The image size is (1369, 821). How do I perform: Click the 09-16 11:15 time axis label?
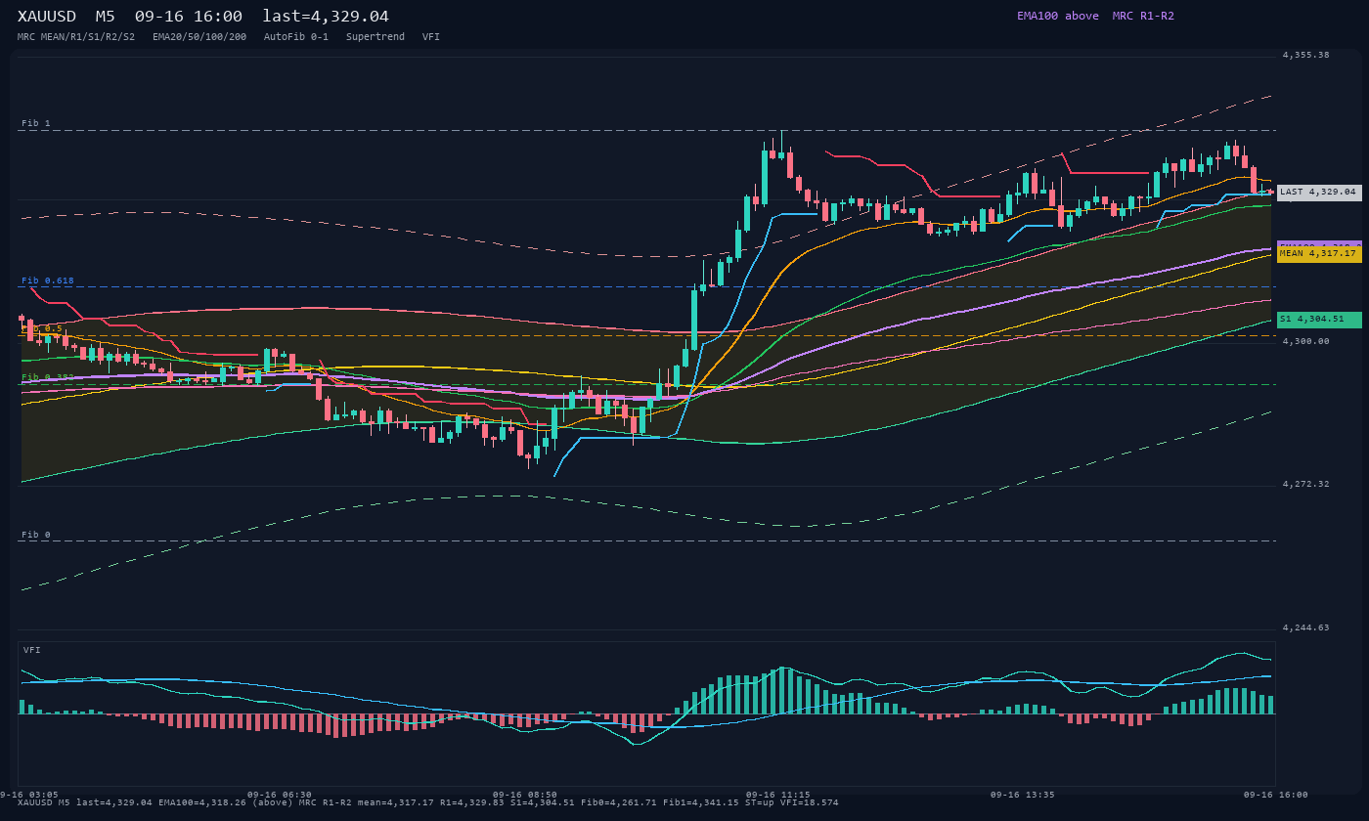778,795
